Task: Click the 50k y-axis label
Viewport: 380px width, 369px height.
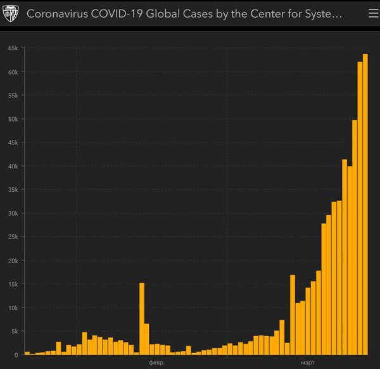Action: (x=13, y=119)
